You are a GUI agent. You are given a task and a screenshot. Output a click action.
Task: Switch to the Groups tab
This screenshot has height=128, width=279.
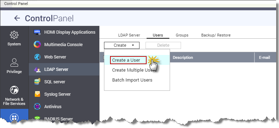[x=182, y=35]
